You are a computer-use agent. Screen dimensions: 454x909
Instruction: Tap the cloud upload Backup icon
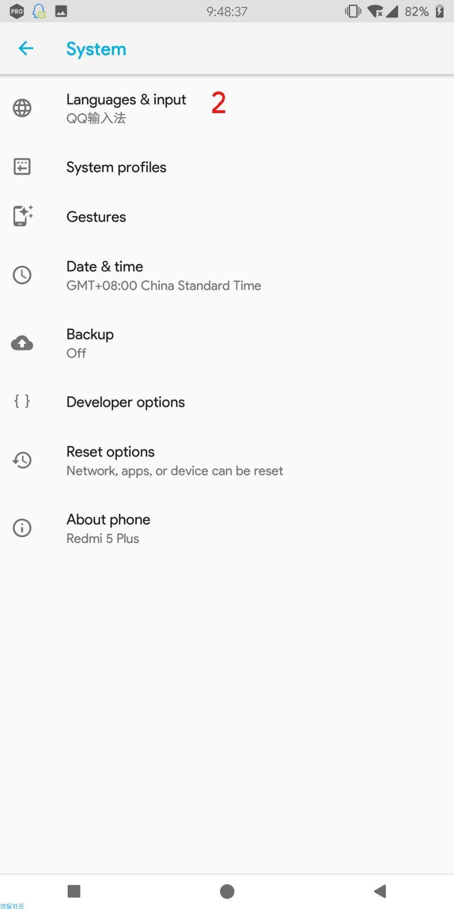point(22,343)
